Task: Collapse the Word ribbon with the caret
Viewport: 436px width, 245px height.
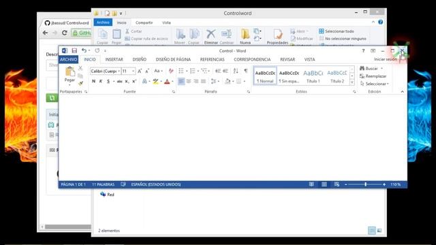Action: point(403,92)
